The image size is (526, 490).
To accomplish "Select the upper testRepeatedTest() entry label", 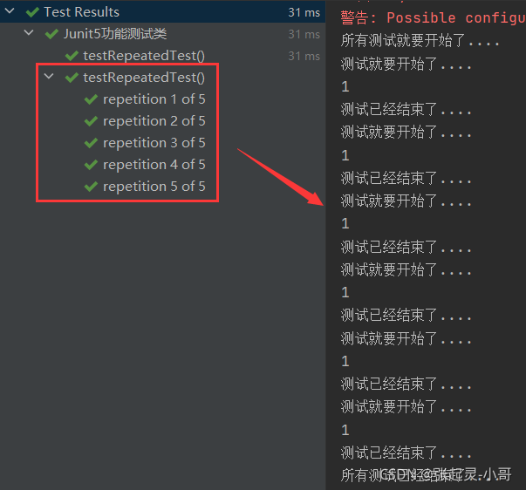I will coord(144,56).
